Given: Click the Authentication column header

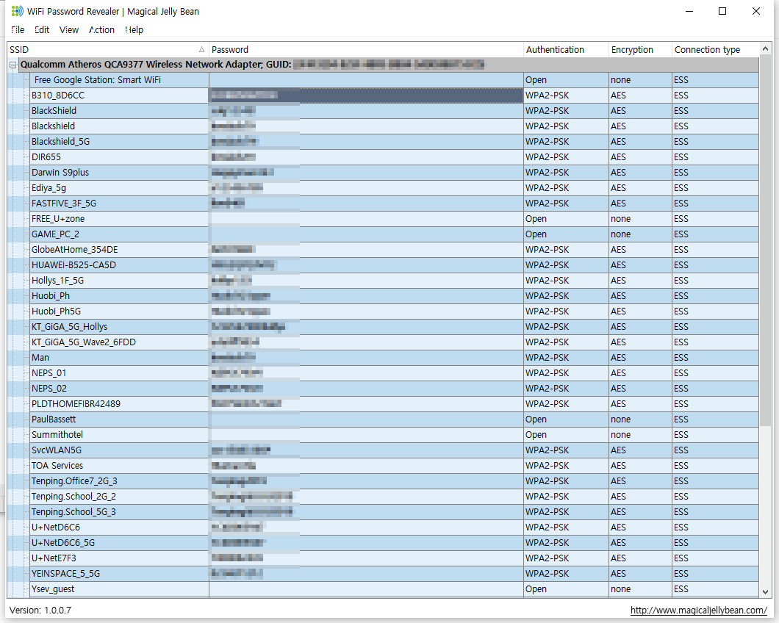Looking at the screenshot, I should [566, 50].
